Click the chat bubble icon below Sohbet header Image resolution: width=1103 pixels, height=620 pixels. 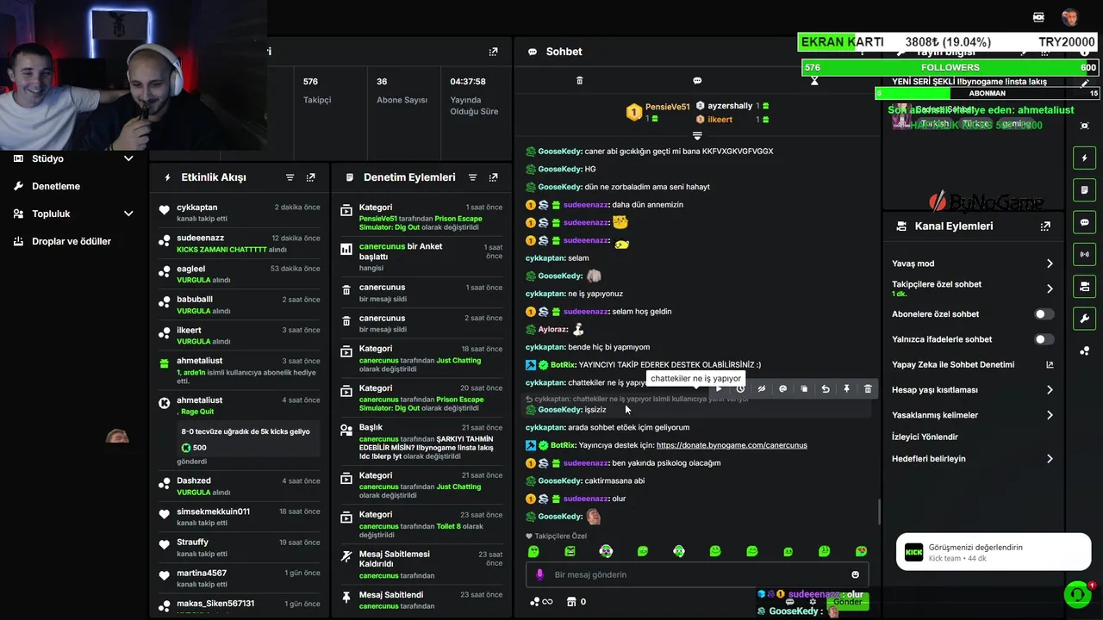tap(697, 81)
